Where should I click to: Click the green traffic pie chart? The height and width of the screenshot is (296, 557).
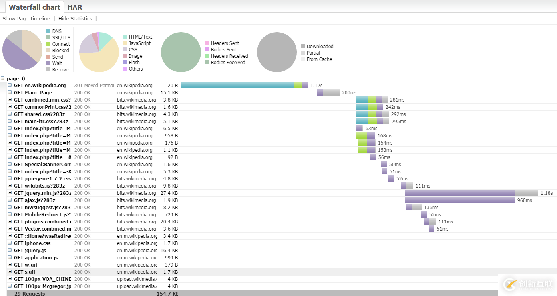coord(181,52)
